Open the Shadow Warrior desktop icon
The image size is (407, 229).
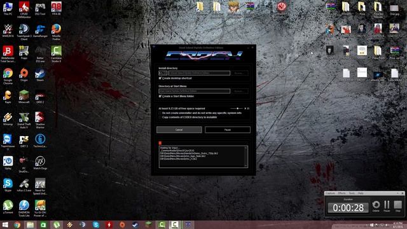[40, 120]
